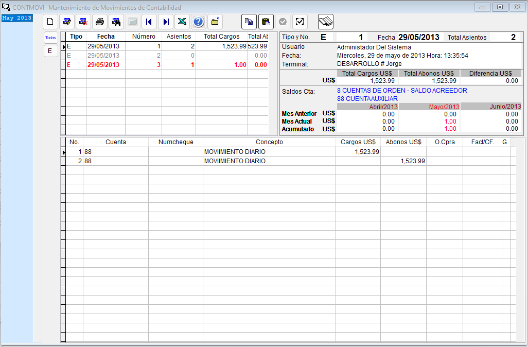This screenshot has width=528, height=347.
Task: Click the Print icon
Action: [x=100, y=22]
